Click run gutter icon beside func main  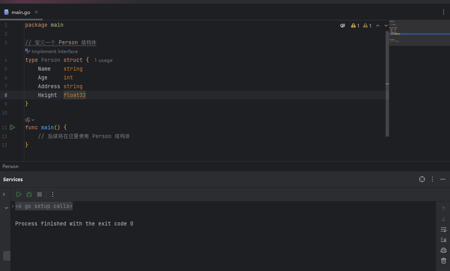tap(12, 127)
